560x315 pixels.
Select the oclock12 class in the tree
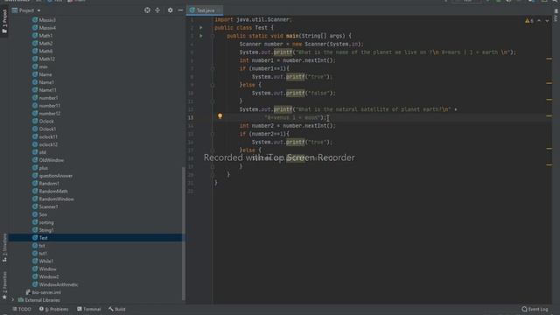48,144
